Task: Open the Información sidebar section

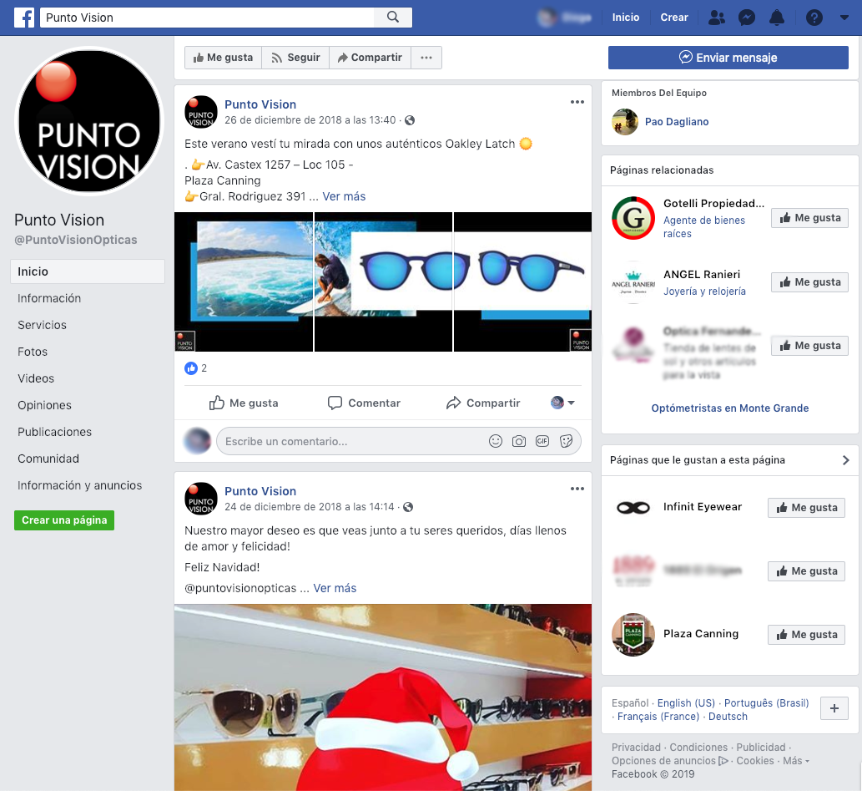Action: pyautogui.click(x=49, y=298)
